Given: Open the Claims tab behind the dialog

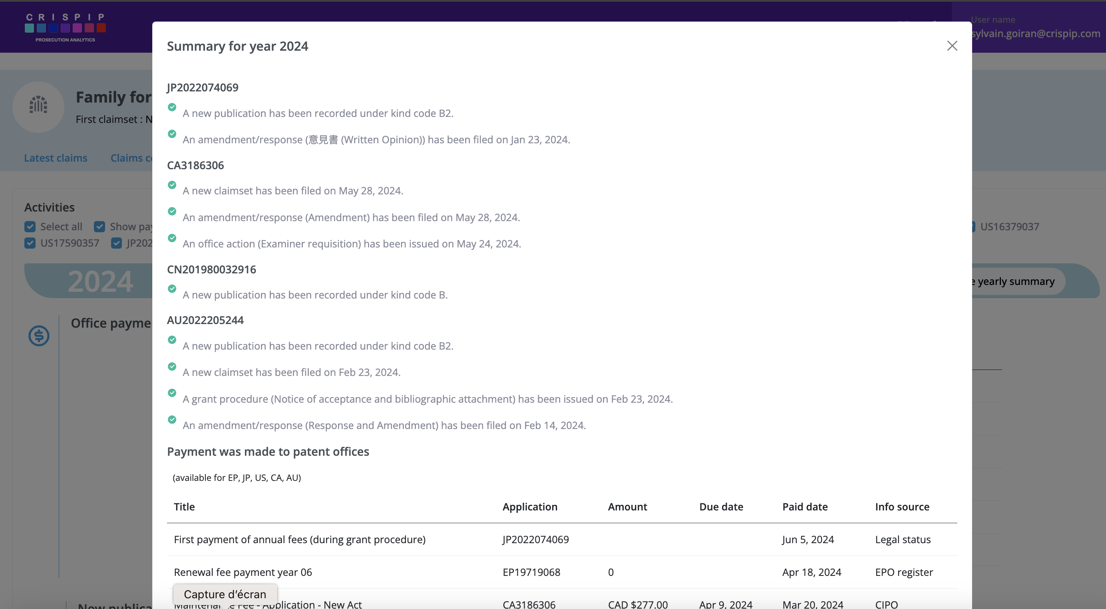Looking at the screenshot, I should pos(131,158).
